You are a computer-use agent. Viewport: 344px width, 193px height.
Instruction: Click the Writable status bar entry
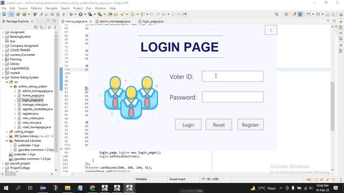tap(141, 179)
